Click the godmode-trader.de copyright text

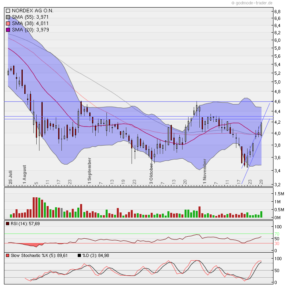(252, 3)
